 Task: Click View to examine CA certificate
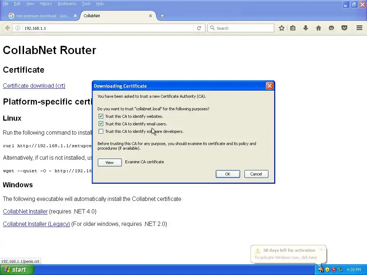110,162
